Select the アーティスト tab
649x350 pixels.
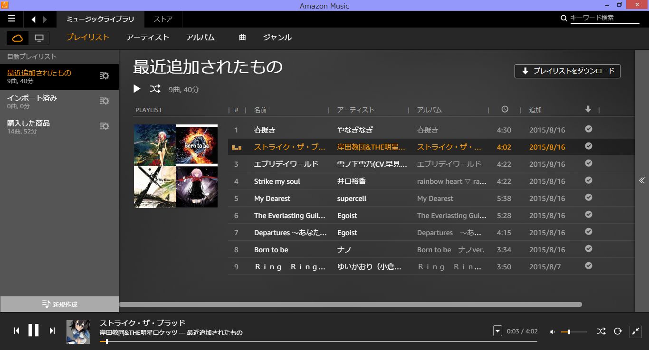(x=148, y=38)
